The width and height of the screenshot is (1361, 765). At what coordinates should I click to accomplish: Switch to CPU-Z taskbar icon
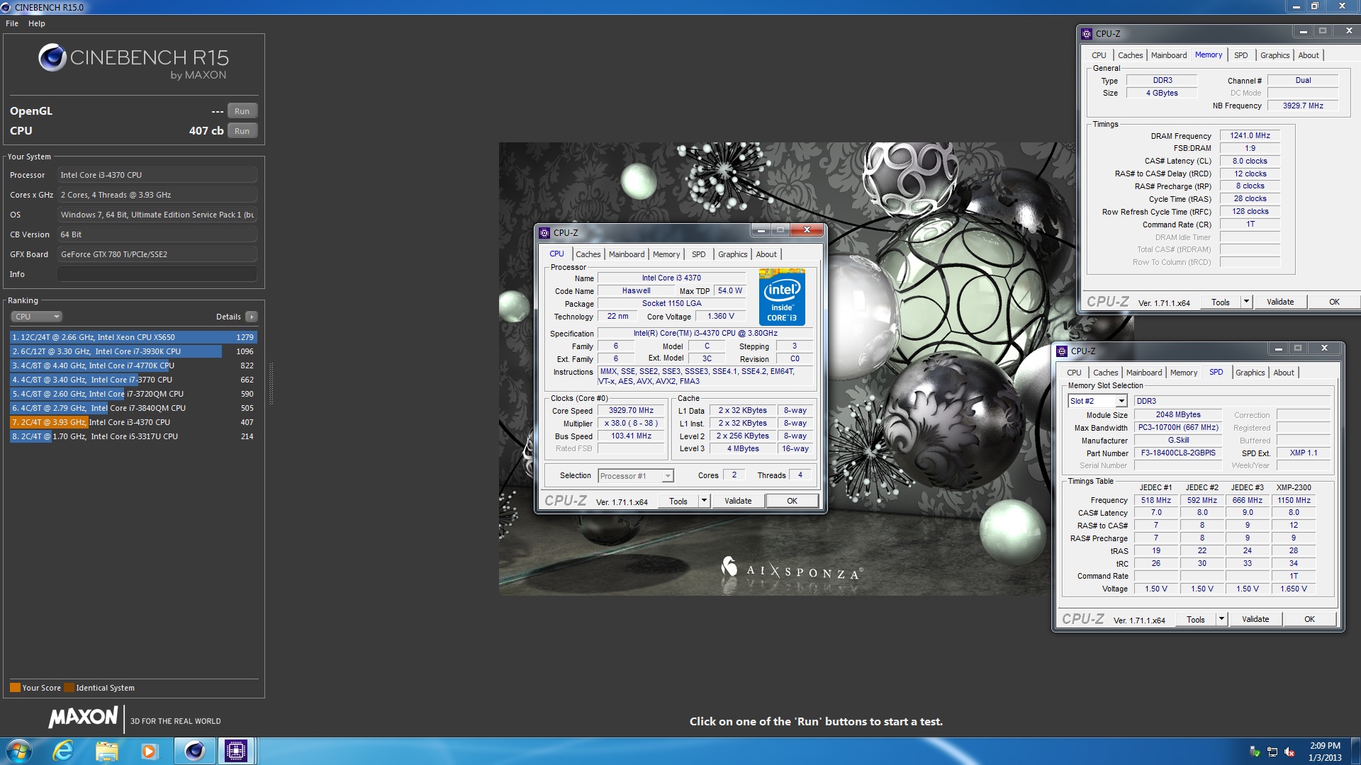[235, 751]
